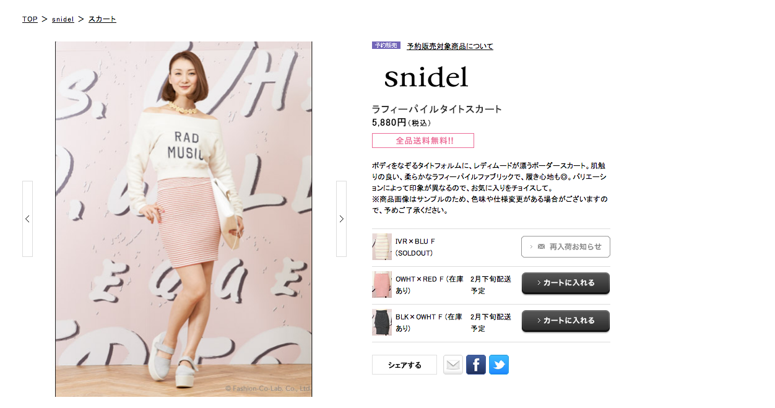Share this skirt on Twitter
Image resolution: width=775 pixels, height=408 pixels.
tap(499, 365)
